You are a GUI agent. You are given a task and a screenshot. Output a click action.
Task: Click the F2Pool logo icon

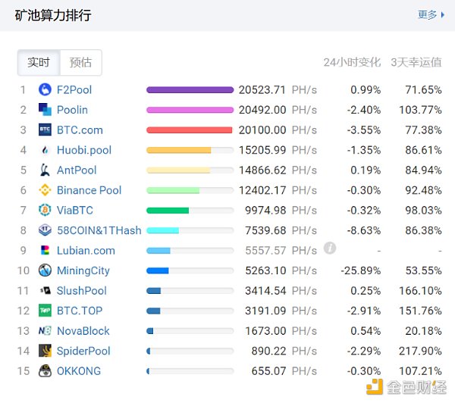tap(45, 89)
